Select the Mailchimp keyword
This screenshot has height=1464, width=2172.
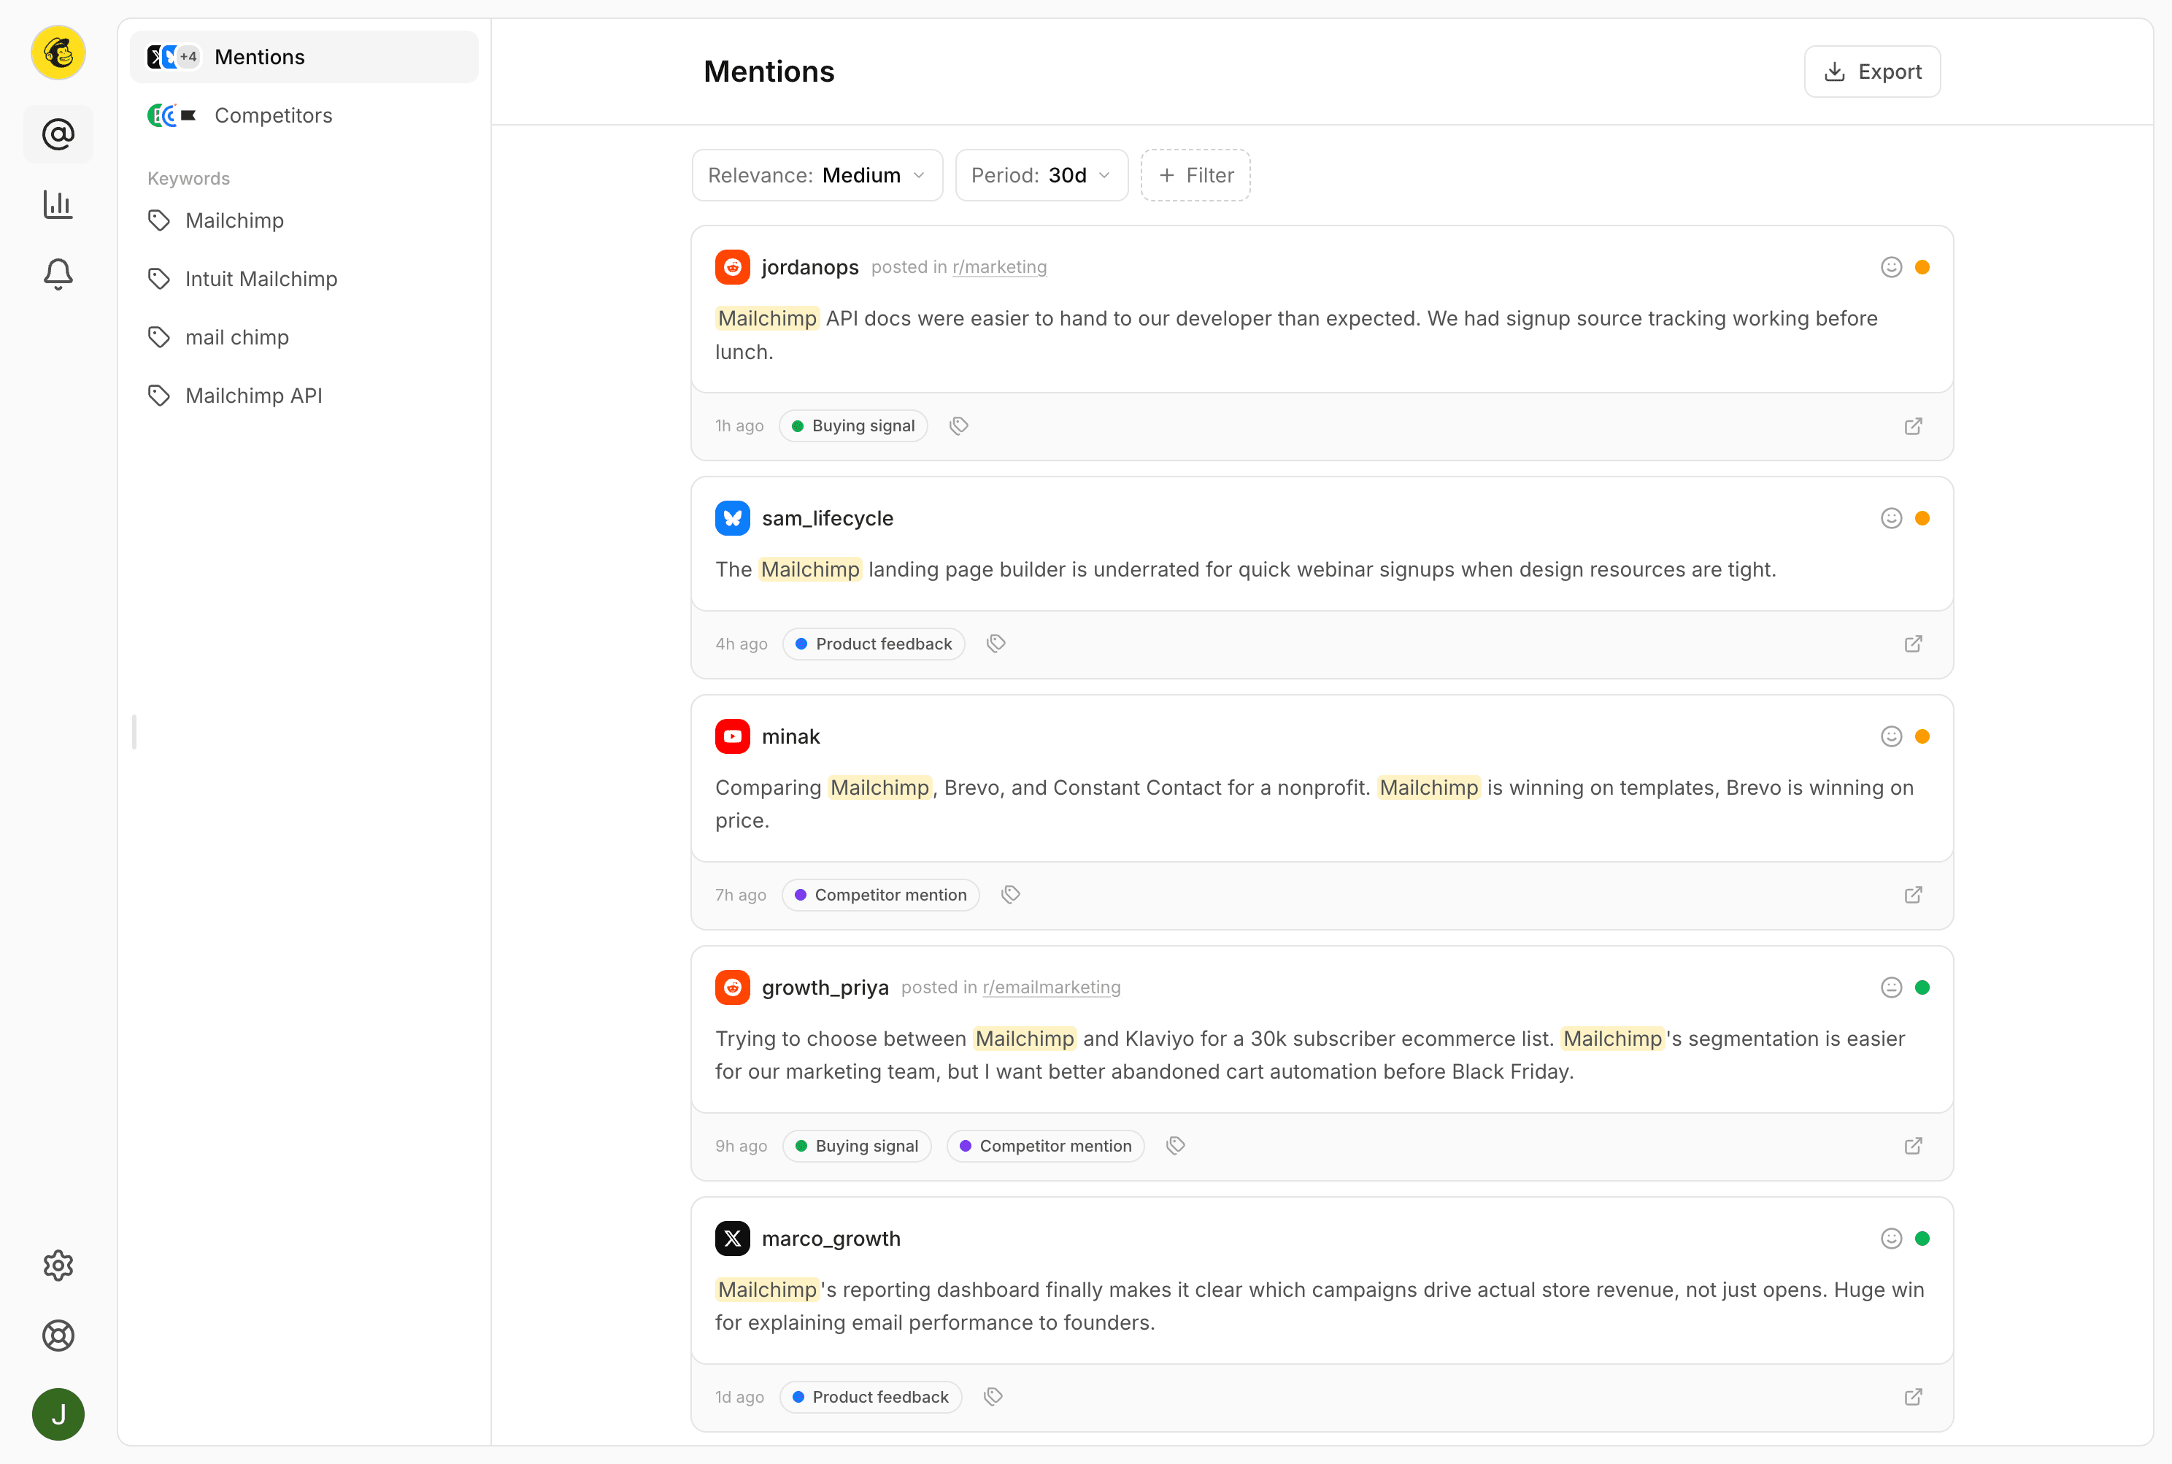[304, 220]
